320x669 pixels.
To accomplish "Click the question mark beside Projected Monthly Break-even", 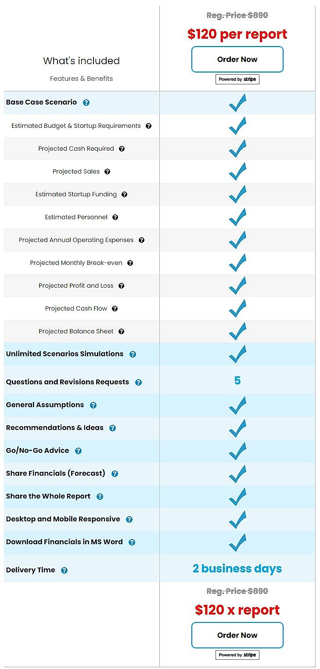I will click(130, 263).
